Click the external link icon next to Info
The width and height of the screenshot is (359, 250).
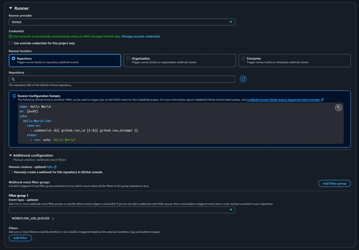55,167
